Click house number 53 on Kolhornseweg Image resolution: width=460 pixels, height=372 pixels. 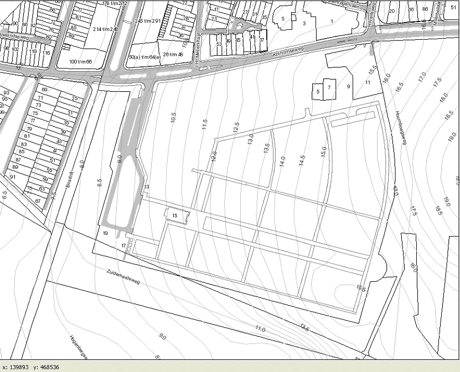pos(219,44)
